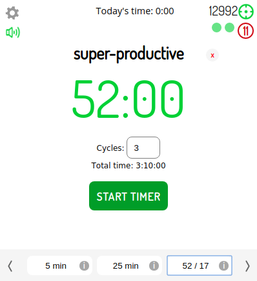Mute the green speaker sound icon
Screen dimensions: 257x281
pos(13,32)
